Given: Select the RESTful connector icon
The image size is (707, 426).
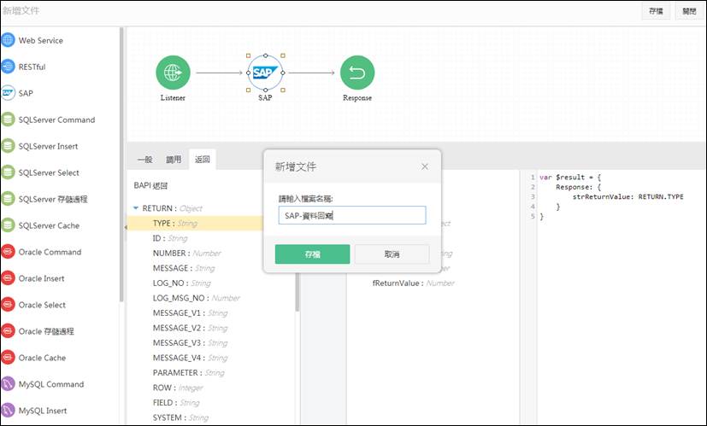Looking at the screenshot, I should point(8,67).
